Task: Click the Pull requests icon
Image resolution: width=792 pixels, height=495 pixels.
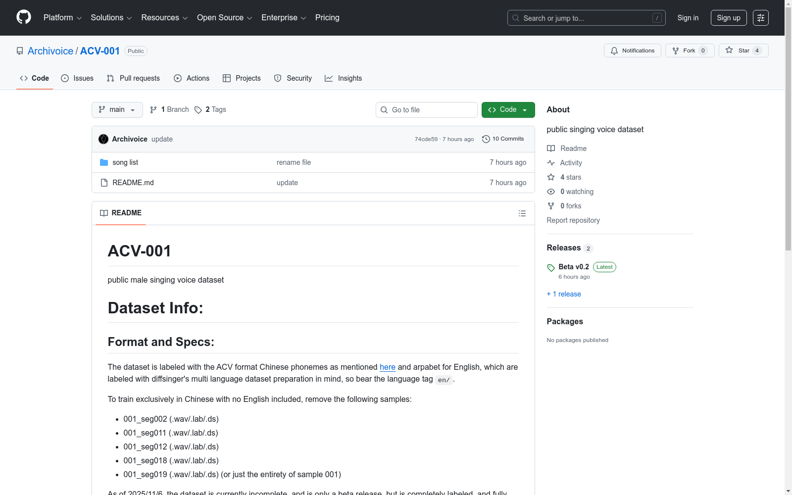Action: pos(110,78)
